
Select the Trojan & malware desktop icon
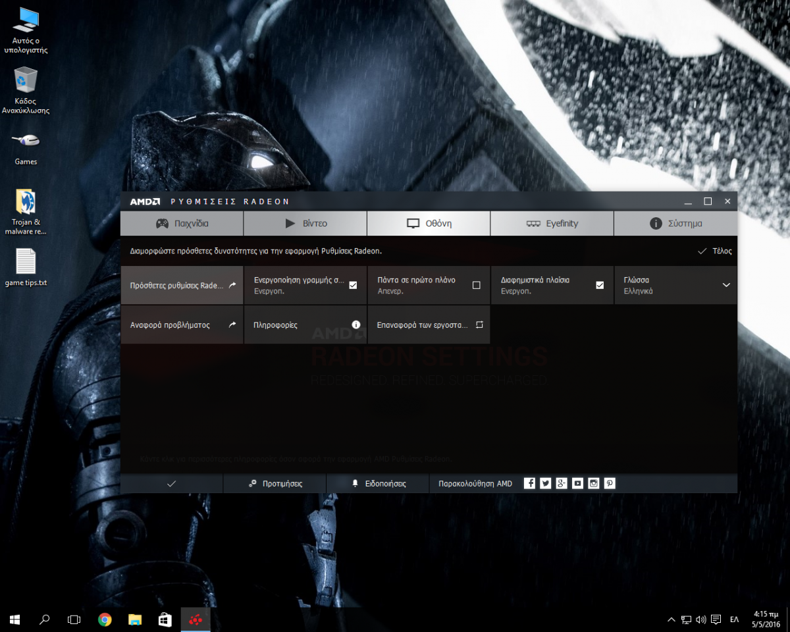click(26, 211)
